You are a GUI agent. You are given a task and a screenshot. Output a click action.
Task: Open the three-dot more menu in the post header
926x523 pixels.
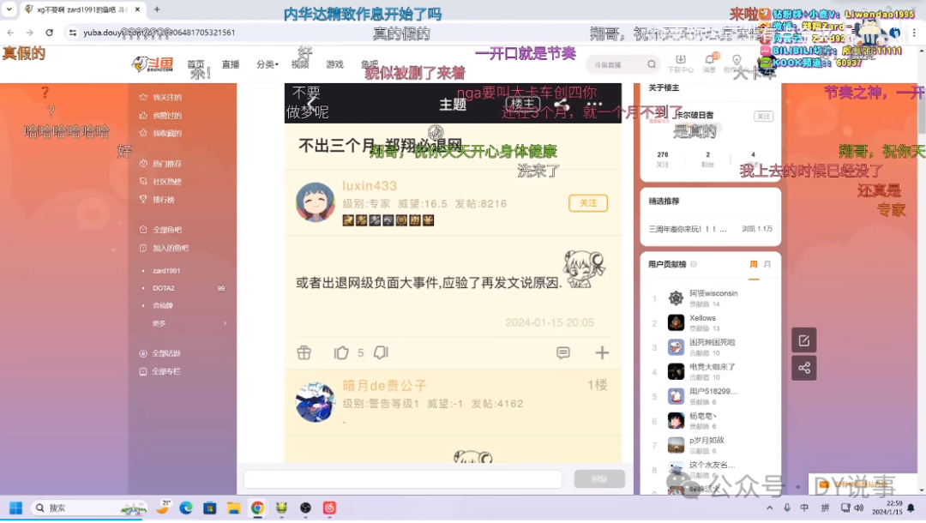point(594,104)
